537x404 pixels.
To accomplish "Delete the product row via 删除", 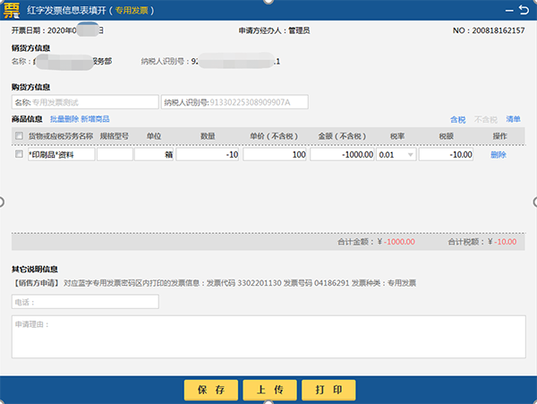I will click(x=499, y=154).
